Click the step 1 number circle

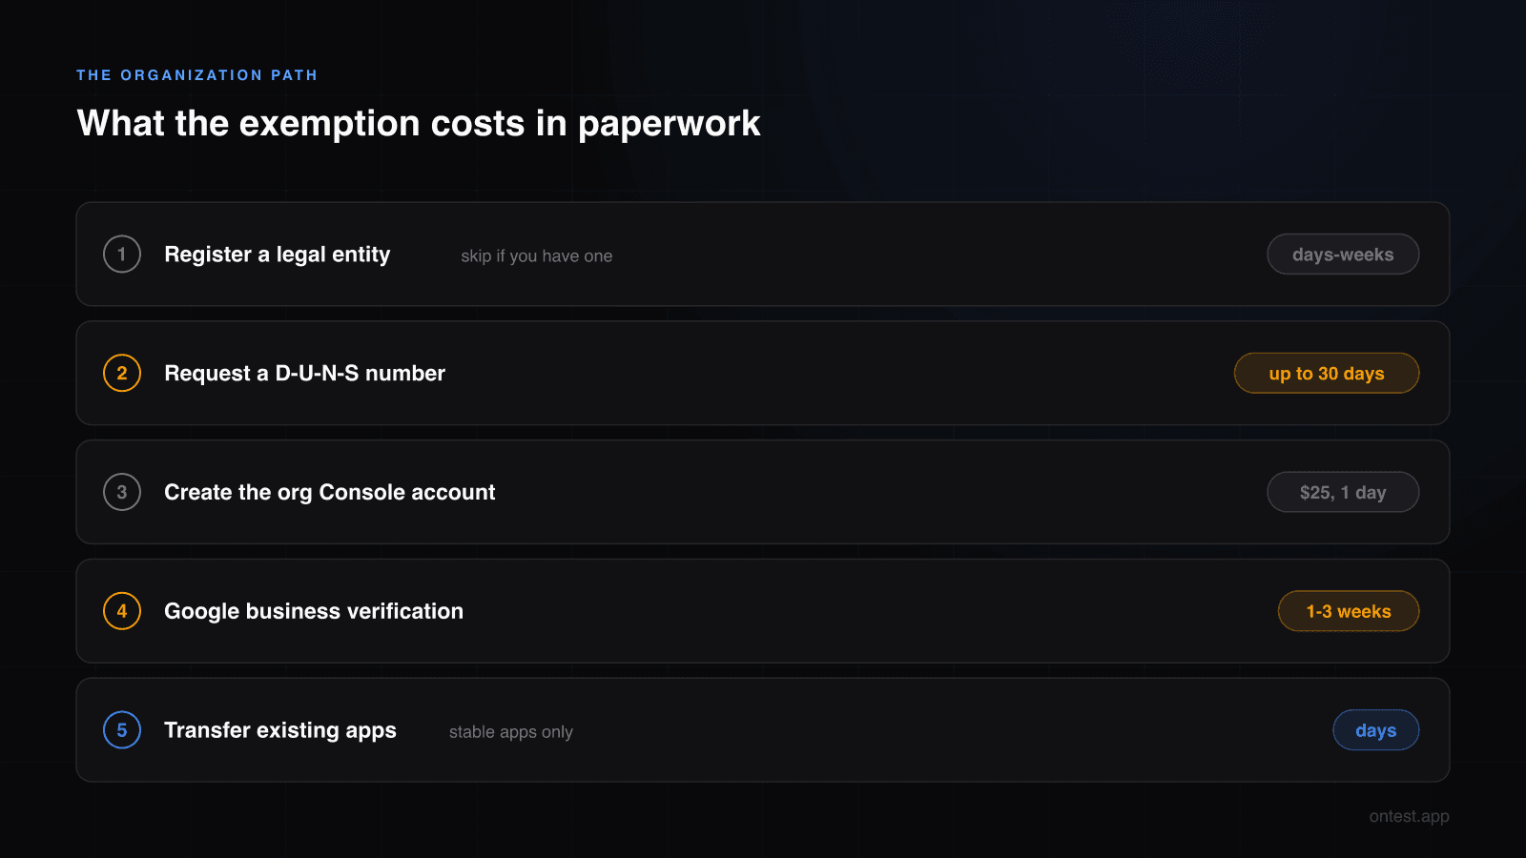pos(122,254)
